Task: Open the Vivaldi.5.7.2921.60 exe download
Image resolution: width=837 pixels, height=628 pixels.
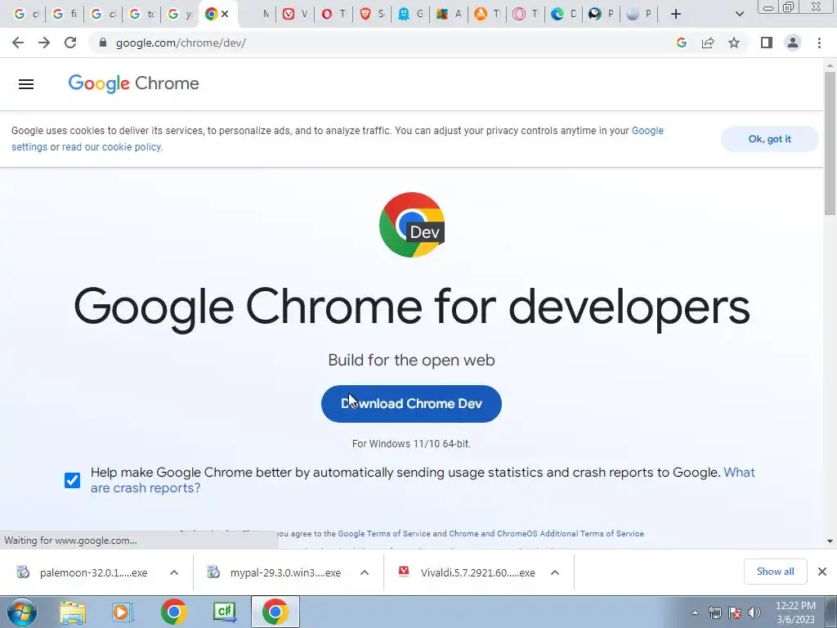Action: (x=467, y=572)
